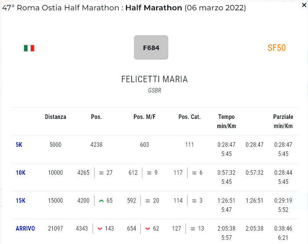Image resolution: width=308 pixels, height=244 pixels.
Task: Click equals icon next to 10K position 4265
Action: coord(101,173)
